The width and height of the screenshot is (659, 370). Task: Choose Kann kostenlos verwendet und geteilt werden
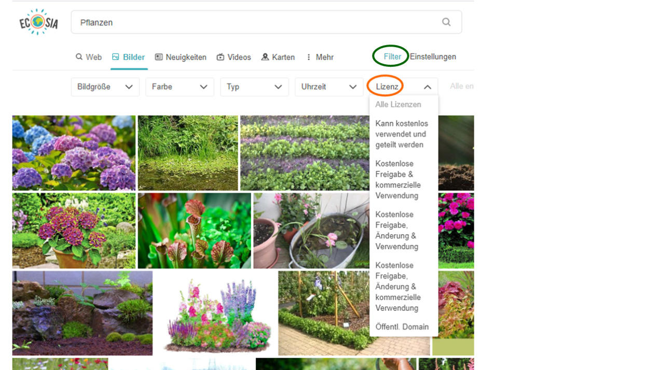pos(402,134)
